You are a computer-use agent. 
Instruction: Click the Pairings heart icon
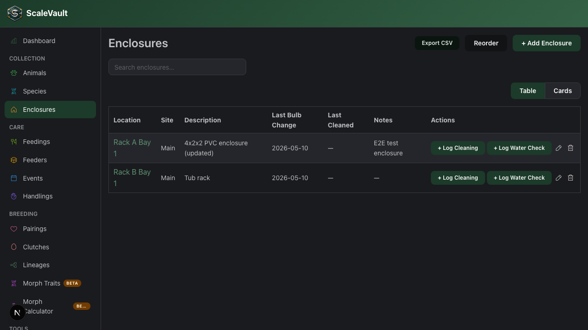point(14,229)
